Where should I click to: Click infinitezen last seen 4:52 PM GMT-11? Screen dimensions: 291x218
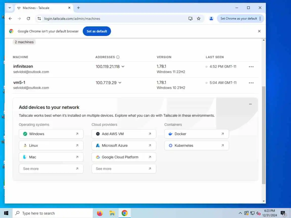223,67
